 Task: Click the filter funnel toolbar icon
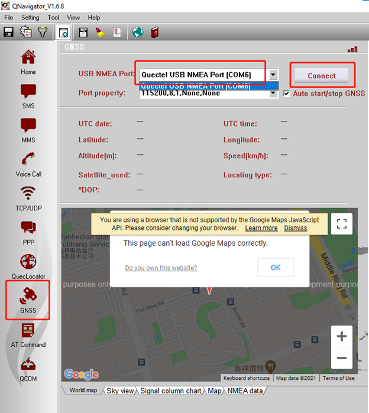point(43,32)
